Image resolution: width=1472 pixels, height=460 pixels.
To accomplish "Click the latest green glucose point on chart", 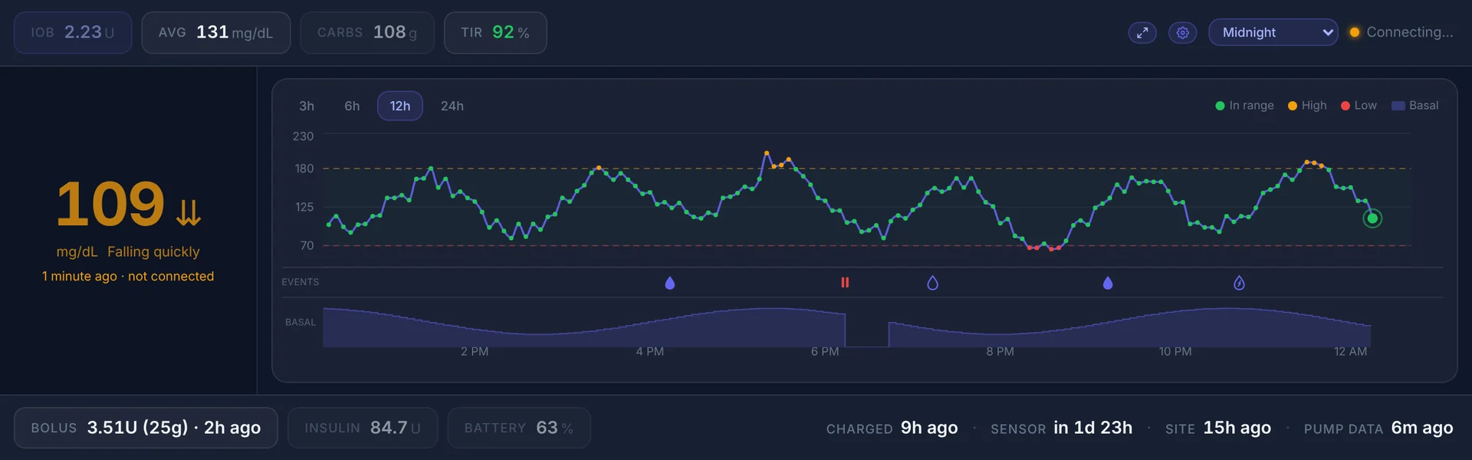I will point(1372,219).
